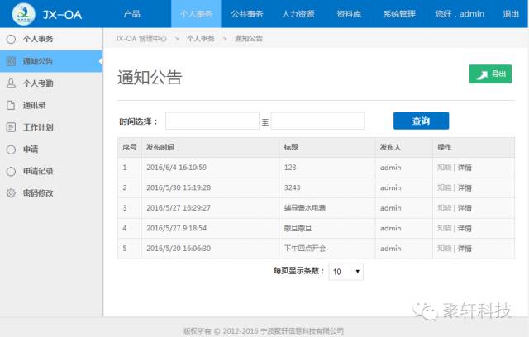529x337 pixels.
Task: Open the 公共事务 top menu
Action: pos(247,14)
